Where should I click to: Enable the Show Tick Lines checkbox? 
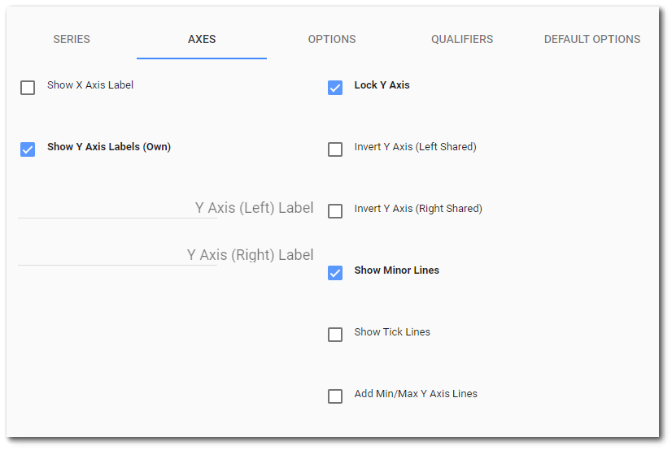(x=335, y=335)
